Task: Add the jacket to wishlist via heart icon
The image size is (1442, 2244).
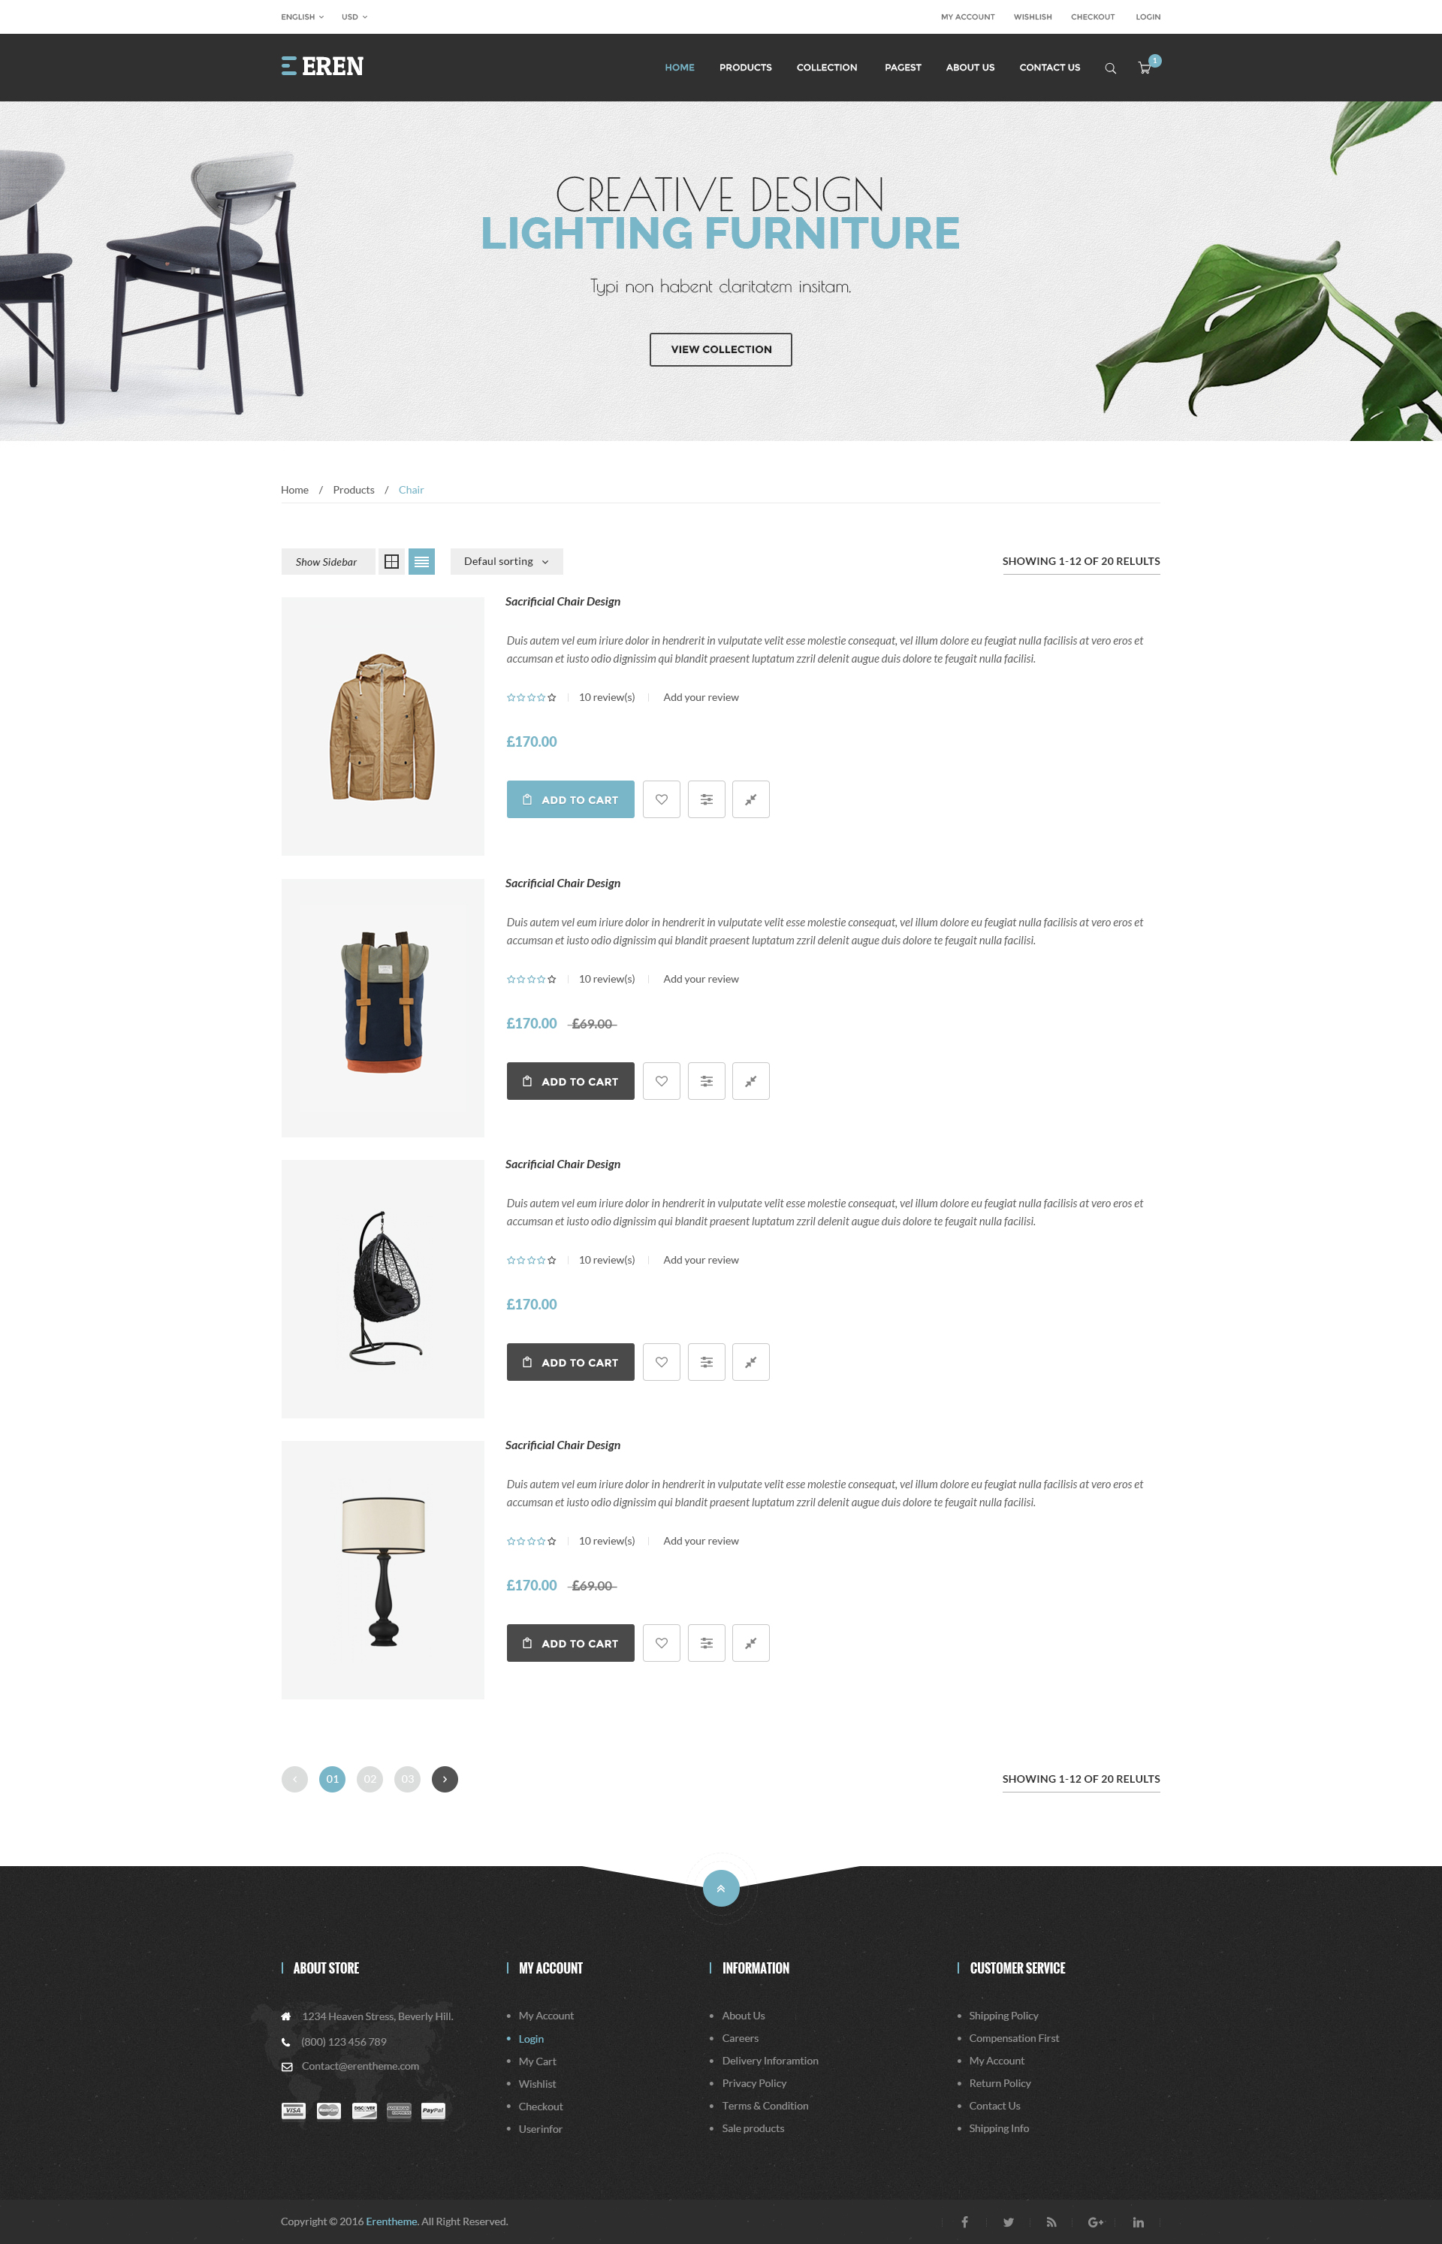Action: [661, 799]
